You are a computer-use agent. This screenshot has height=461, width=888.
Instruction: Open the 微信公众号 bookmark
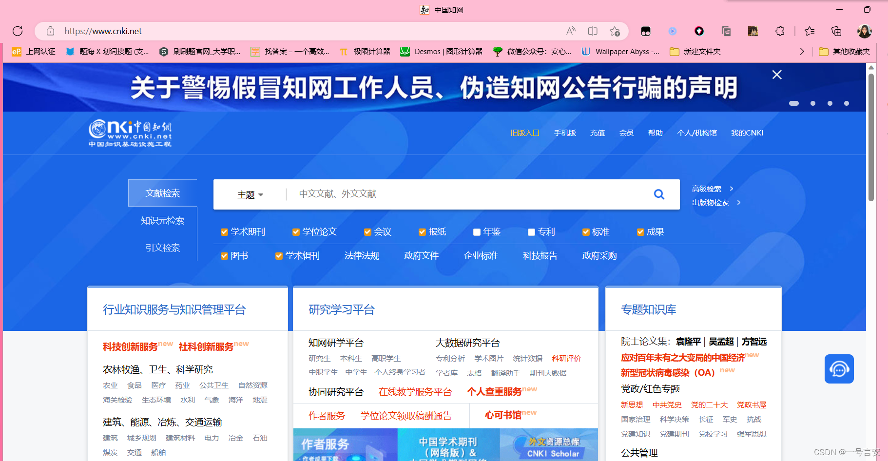[x=532, y=52]
